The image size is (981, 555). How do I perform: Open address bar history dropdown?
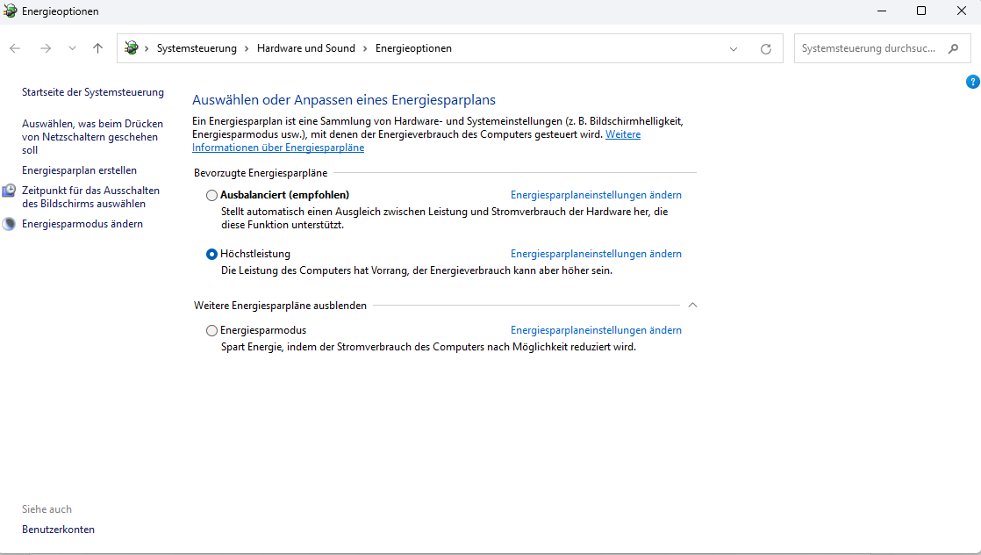[734, 49]
